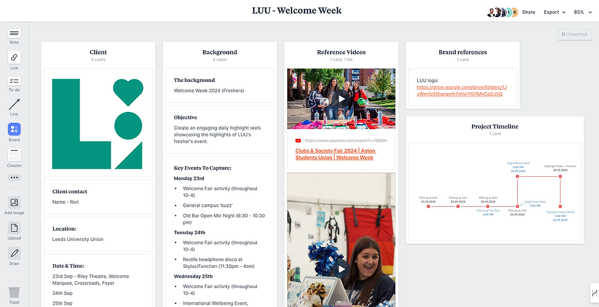Click the 24th Sep date line
Viewport: 599px width, 307px height.
[62, 293]
